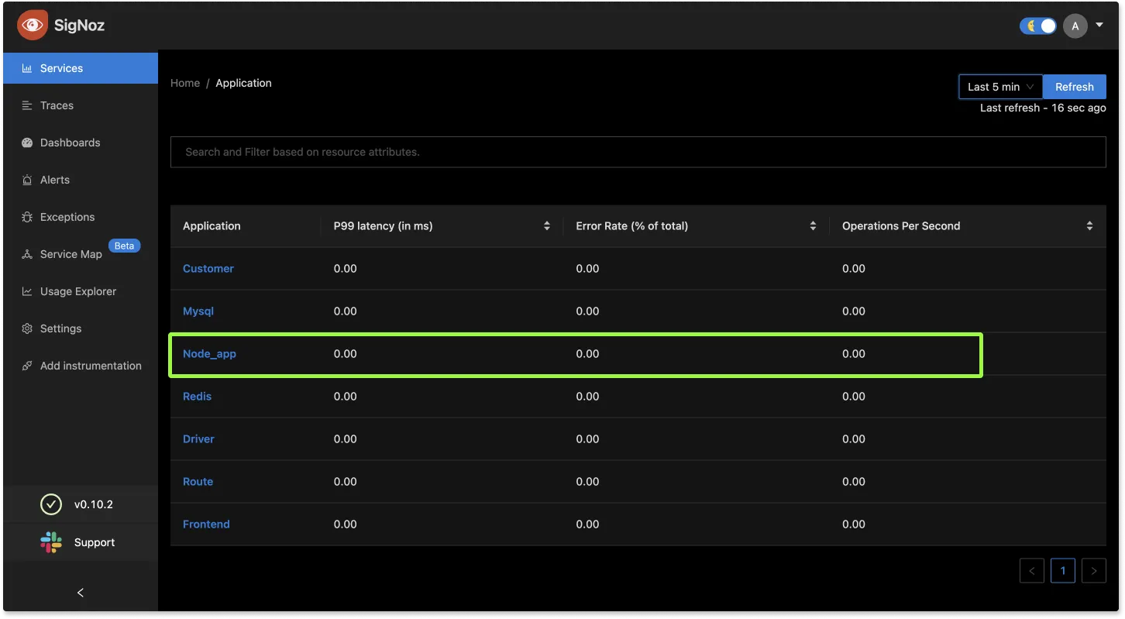The image size is (1125, 619).
Task: Open the user account dropdown arrow
Action: tap(1099, 25)
